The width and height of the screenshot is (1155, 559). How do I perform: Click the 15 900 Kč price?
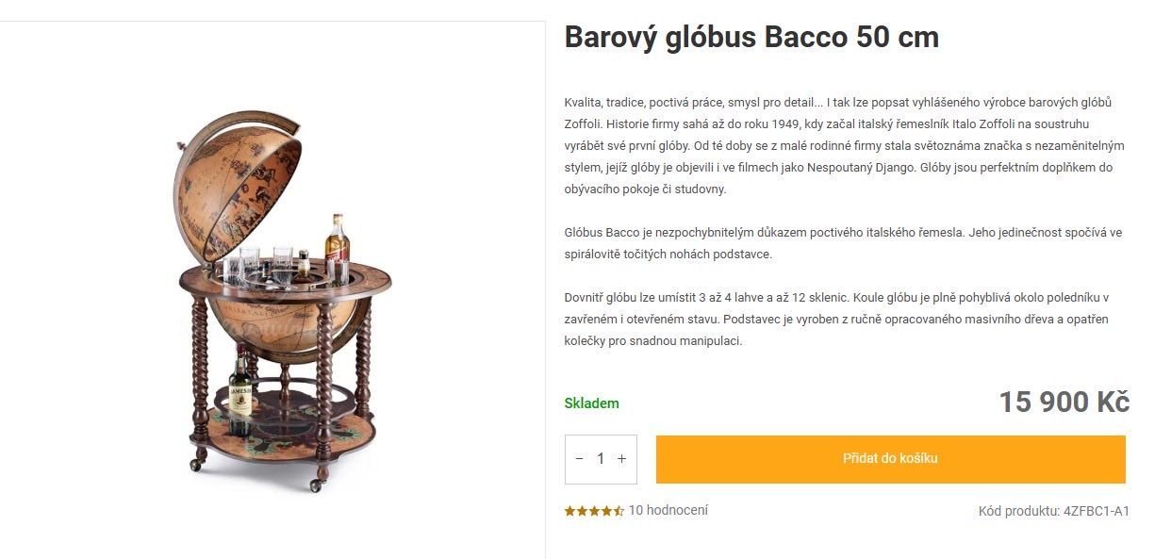1064,403
